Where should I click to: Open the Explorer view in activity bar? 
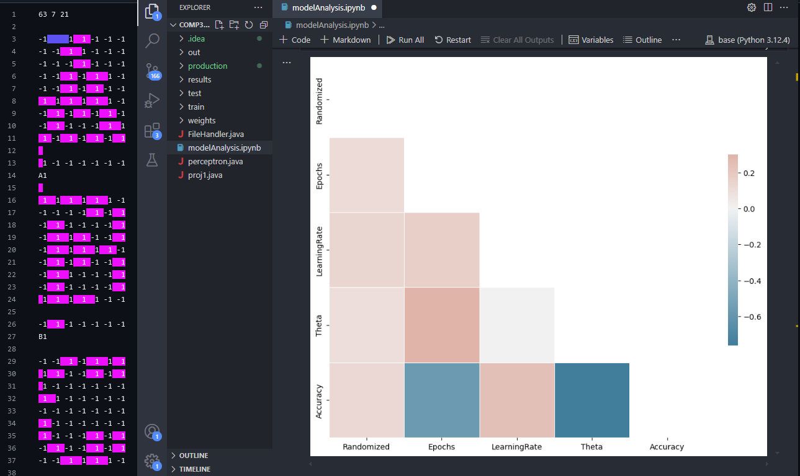[x=152, y=11]
